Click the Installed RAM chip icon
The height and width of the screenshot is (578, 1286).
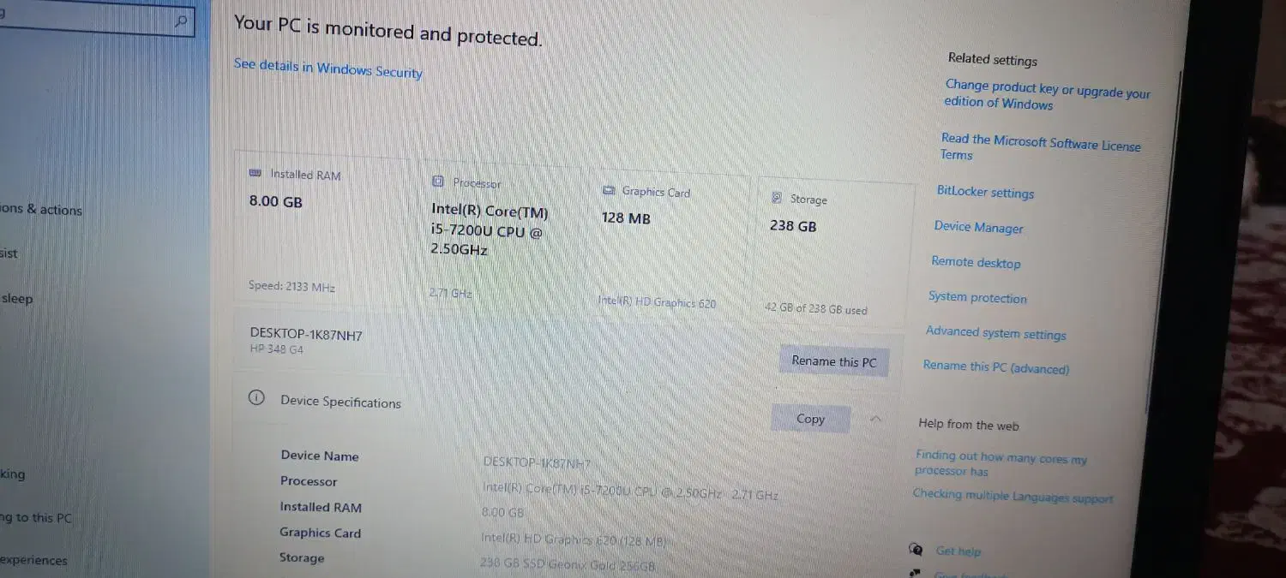click(255, 173)
